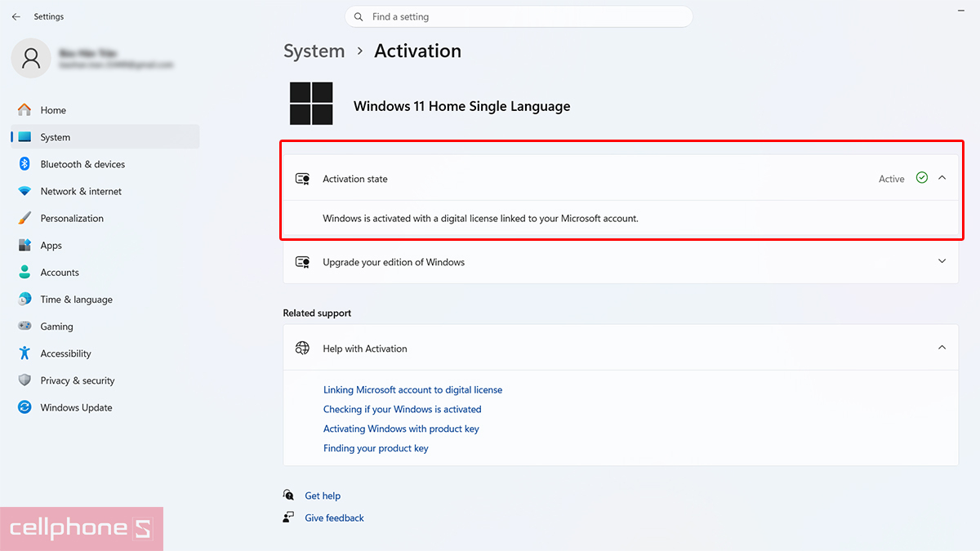Click the Get help headset icon

288,495
